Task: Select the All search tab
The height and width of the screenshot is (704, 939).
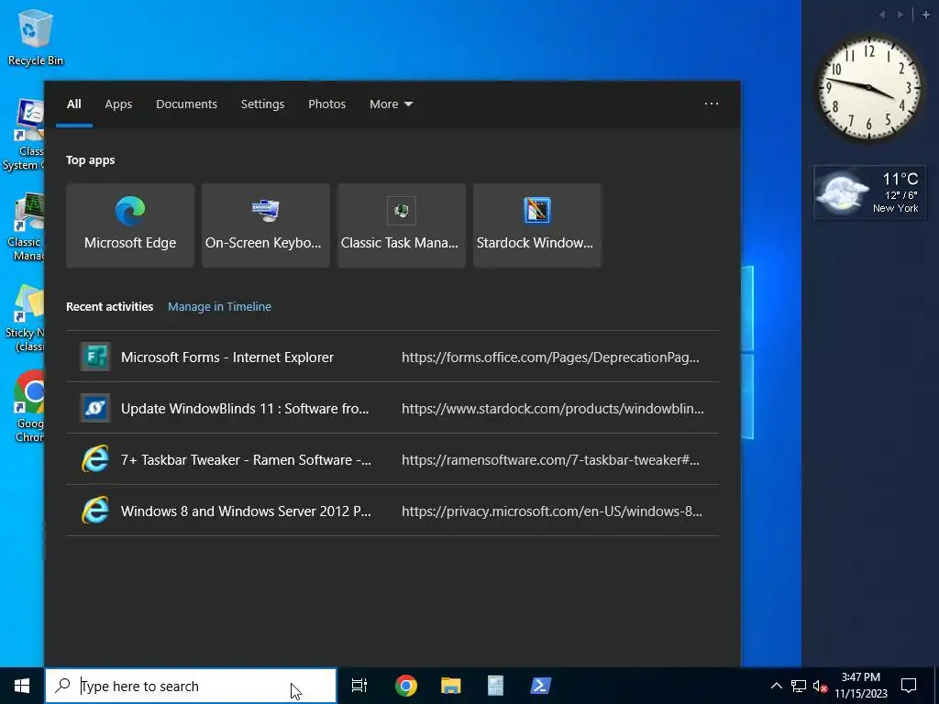Action: [73, 104]
